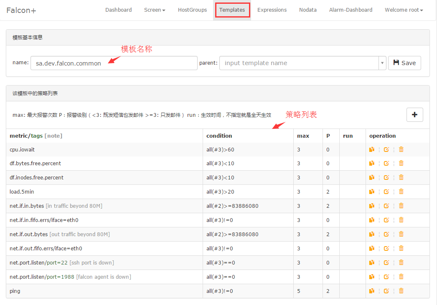Screen dimensions: 437x305
Task: Copy the load.5min strategy row
Action: pos(372,192)
